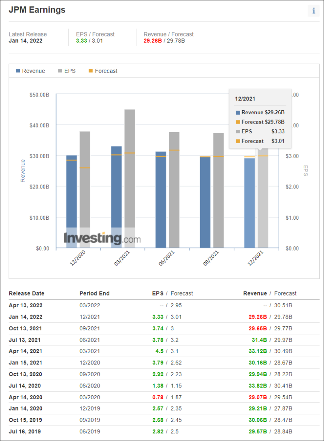Click the red 0.78 EPS value
The width and height of the screenshot is (324, 441).
[x=158, y=397]
